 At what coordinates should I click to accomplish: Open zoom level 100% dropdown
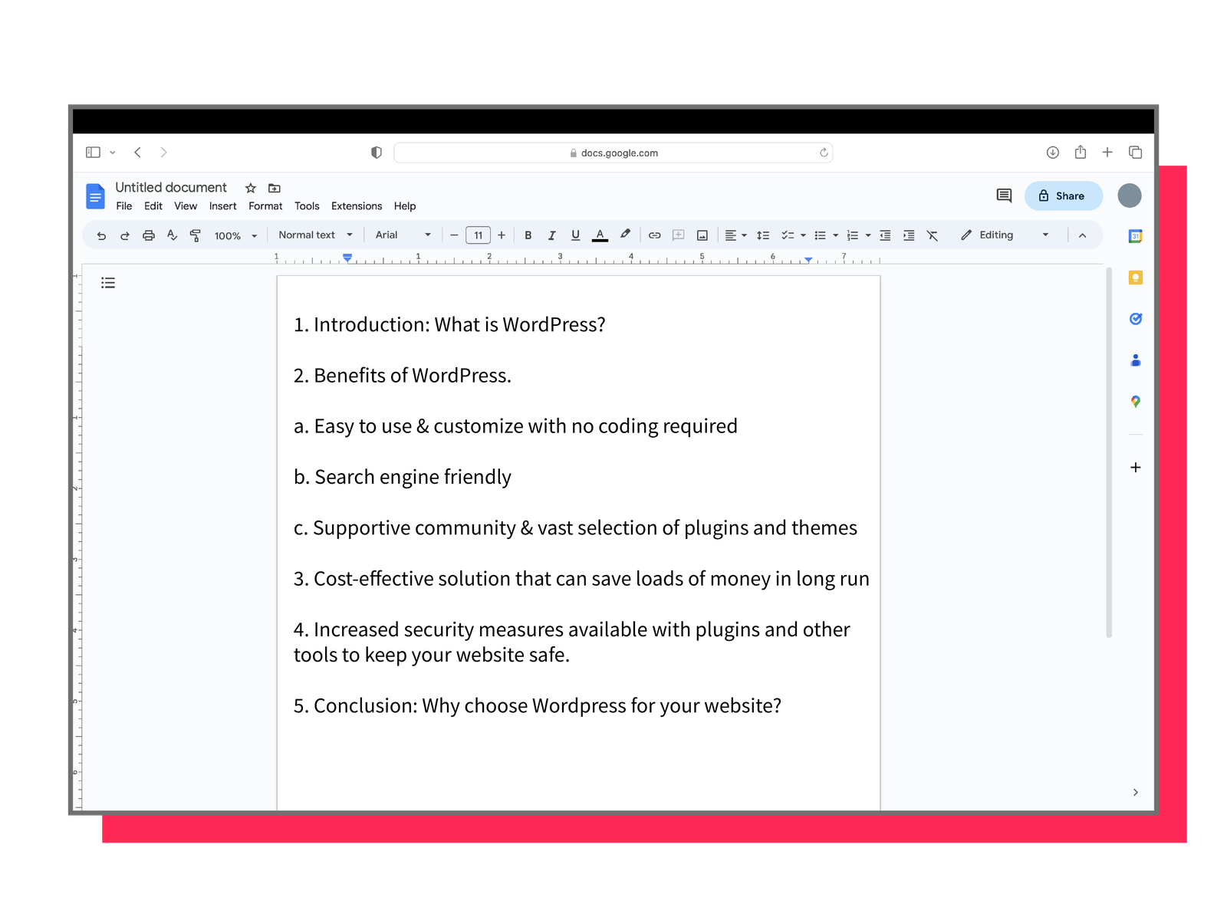[235, 236]
